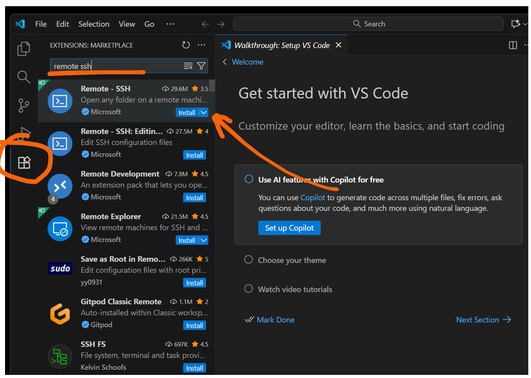531x378 pixels.
Task: Open the Extensions panel More Actions menu
Action: click(201, 45)
